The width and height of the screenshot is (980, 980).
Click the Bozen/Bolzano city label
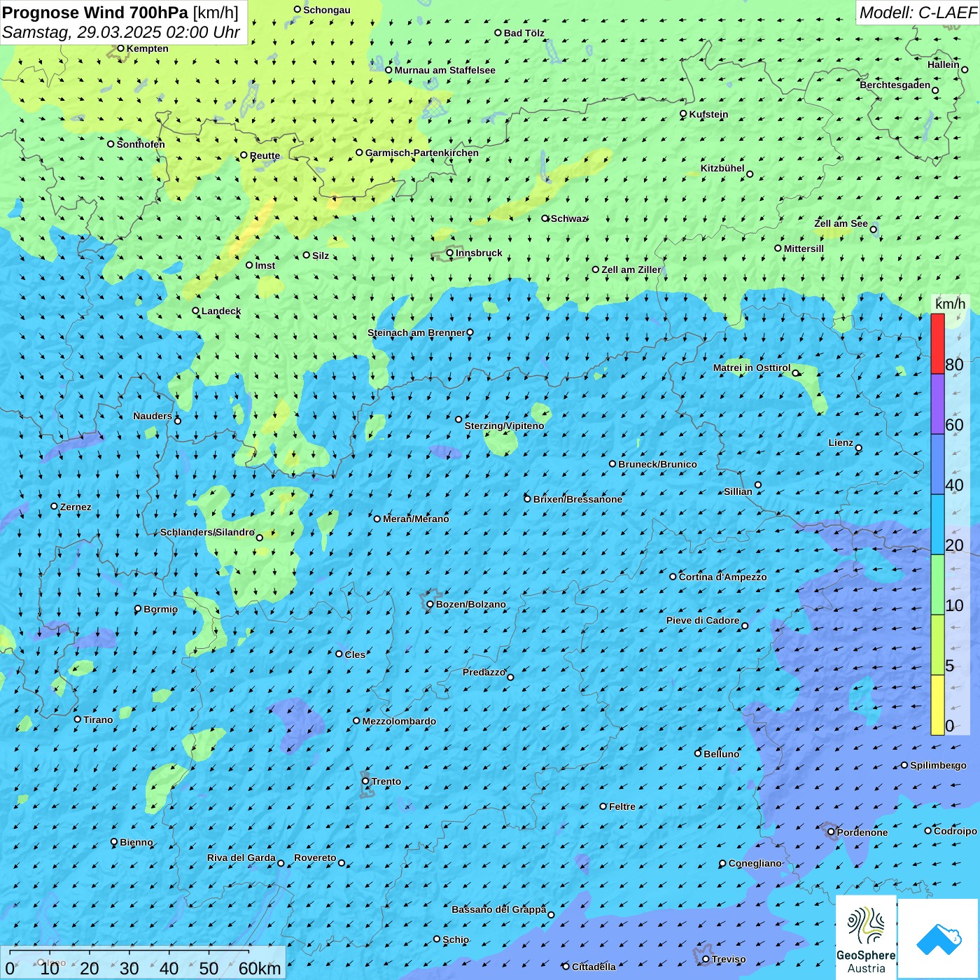pyautogui.click(x=470, y=604)
